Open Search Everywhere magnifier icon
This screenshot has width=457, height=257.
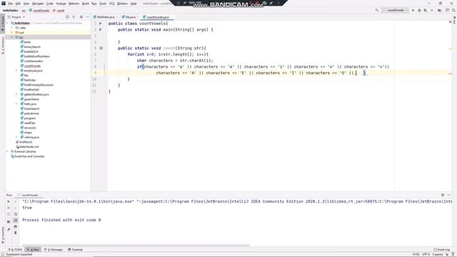[453, 10]
